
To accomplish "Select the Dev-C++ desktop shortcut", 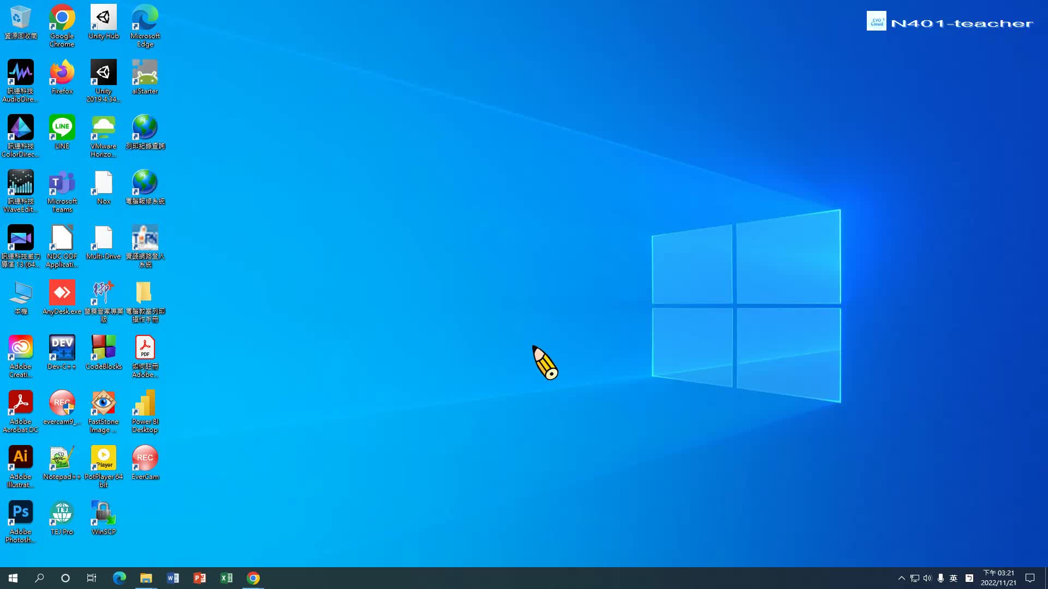I will pyautogui.click(x=62, y=353).
